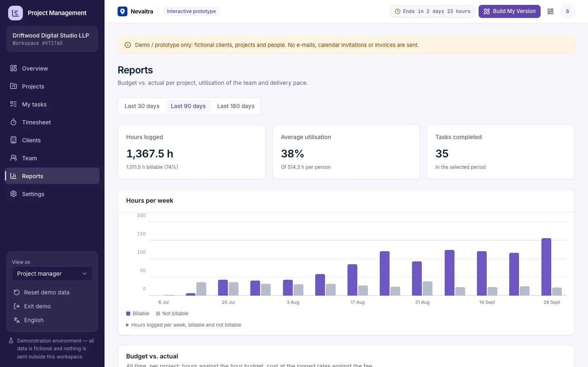Go to Overview in the sidebar
The width and height of the screenshot is (588, 367).
(x=52, y=68)
